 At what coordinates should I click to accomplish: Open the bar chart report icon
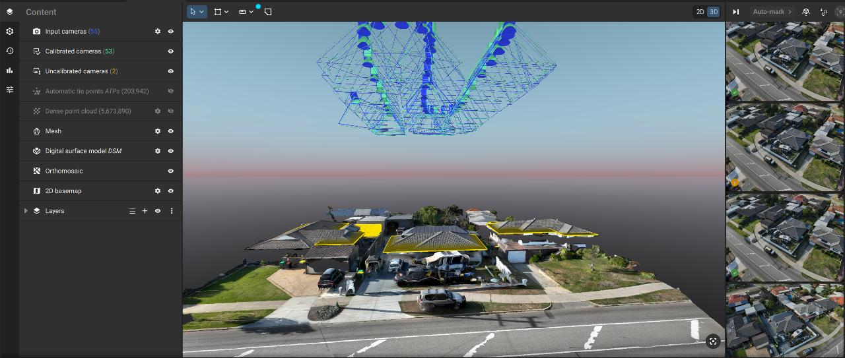pyautogui.click(x=9, y=70)
